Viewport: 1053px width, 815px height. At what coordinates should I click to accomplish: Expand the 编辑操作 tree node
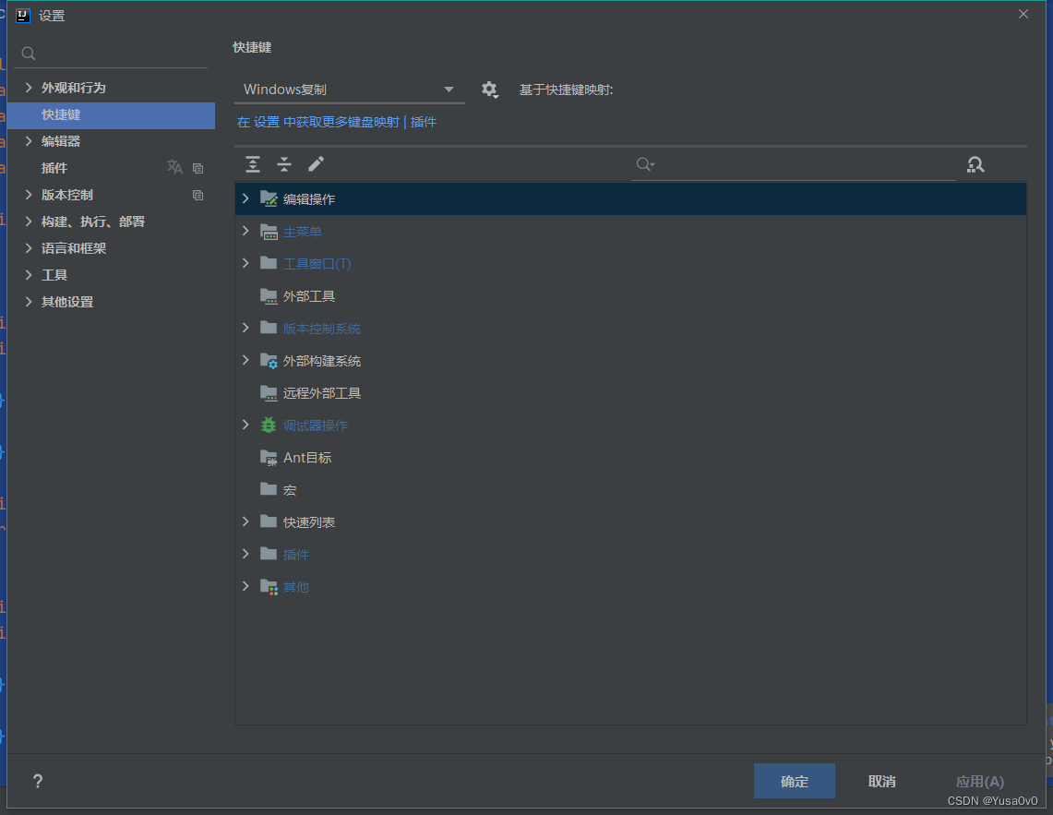[x=245, y=198]
